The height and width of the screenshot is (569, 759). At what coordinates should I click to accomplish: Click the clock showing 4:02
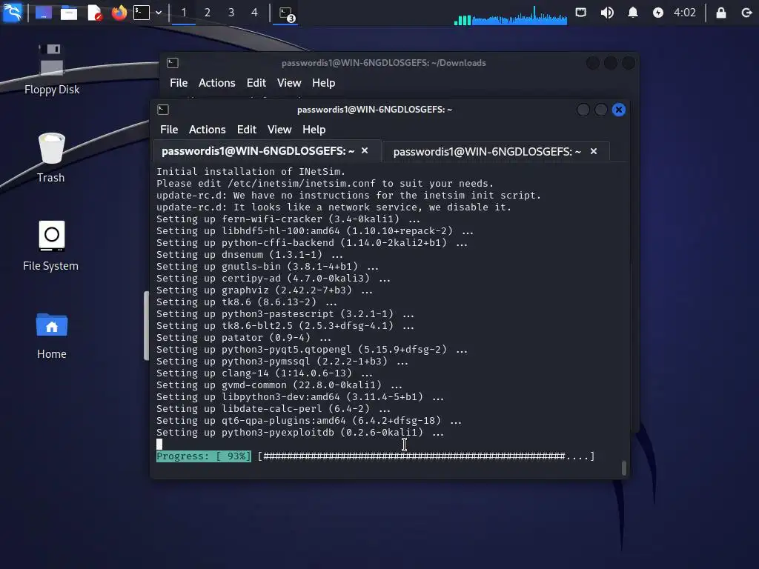pos(684,13)
